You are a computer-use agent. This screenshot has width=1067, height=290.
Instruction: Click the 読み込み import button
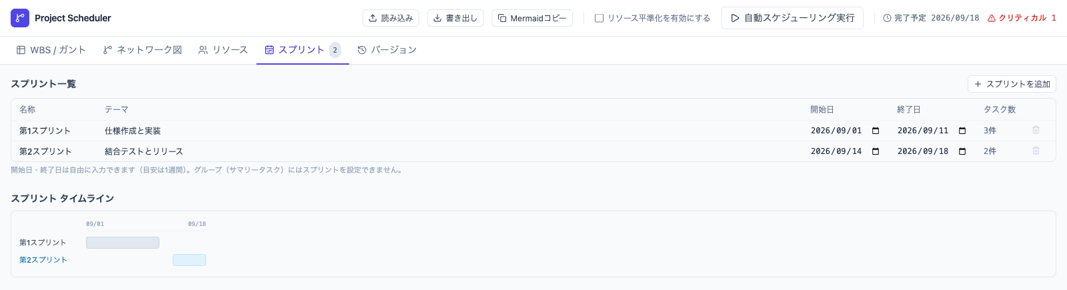(x=391, y=18)
